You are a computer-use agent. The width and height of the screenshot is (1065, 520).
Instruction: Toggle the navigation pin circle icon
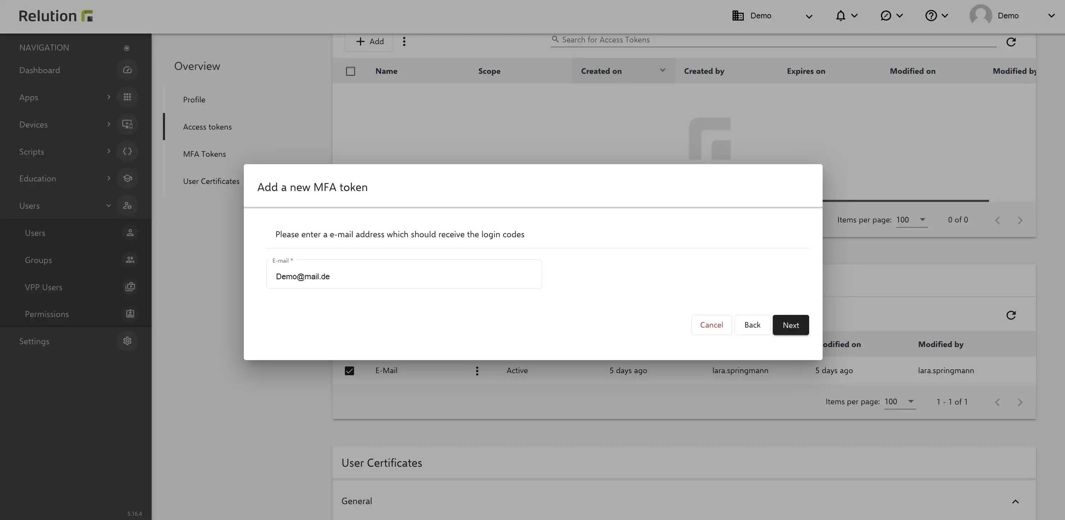[x=126, y=48]
